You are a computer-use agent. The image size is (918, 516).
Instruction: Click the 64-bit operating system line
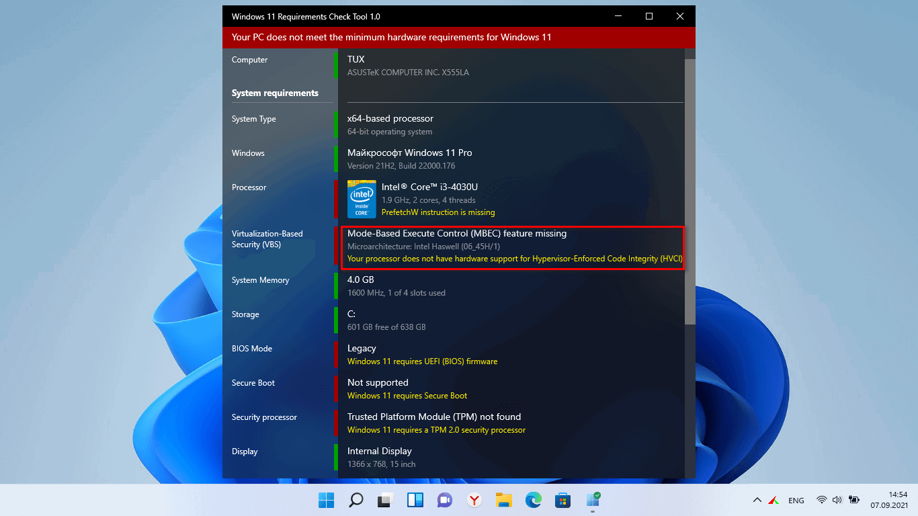click(390, 132)
